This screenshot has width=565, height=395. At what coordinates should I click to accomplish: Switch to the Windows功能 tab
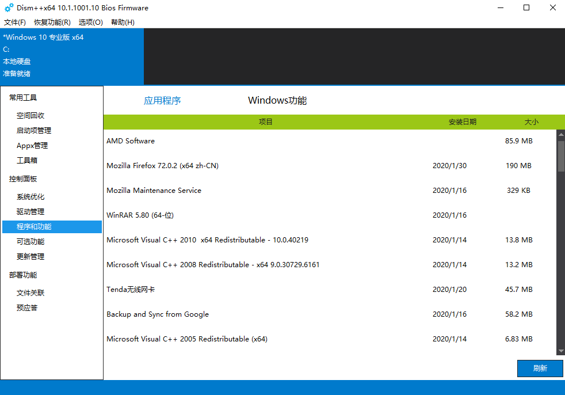point(277,100)
